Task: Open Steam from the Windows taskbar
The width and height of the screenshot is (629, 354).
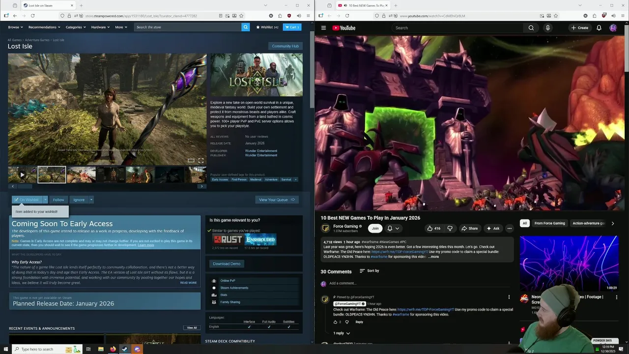Action: (x=125, y=349)
